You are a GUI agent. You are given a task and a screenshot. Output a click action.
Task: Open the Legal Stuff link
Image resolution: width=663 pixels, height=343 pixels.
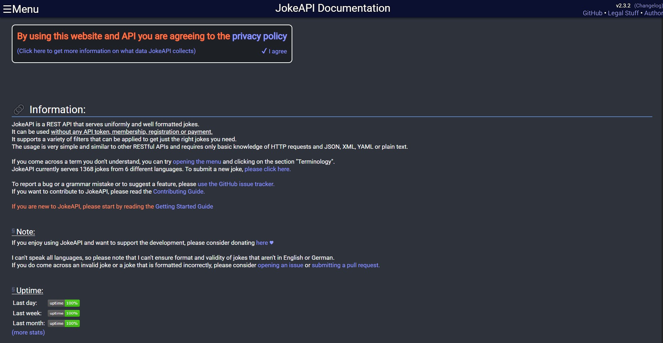coord(623,13)
